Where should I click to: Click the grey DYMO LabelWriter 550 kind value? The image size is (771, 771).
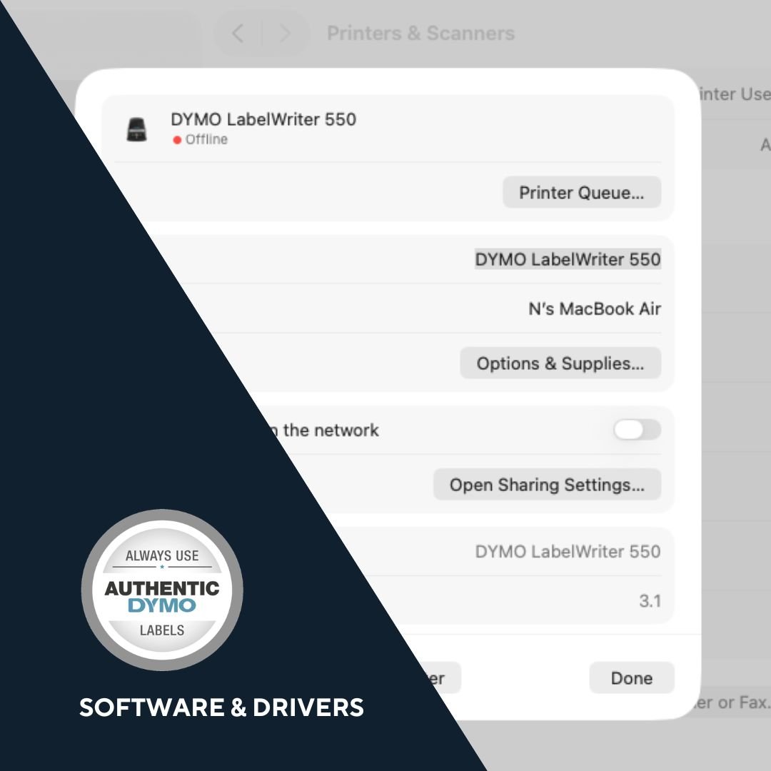(x=568, y=551)
